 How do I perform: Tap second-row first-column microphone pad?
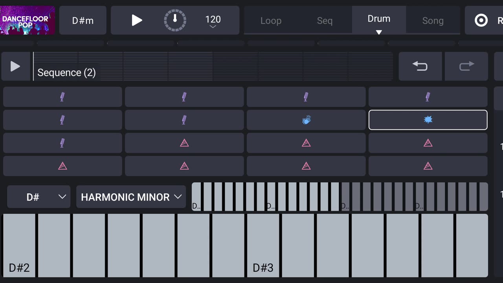(62, 120)
